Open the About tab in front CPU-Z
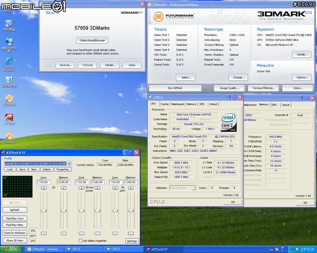Image resolution: width=317 pixels, height=253 pixels. (213, 104)
